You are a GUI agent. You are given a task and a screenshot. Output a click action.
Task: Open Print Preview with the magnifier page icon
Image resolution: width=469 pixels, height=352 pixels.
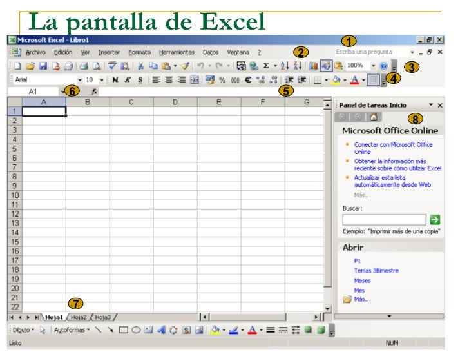(x=97, y=66)
